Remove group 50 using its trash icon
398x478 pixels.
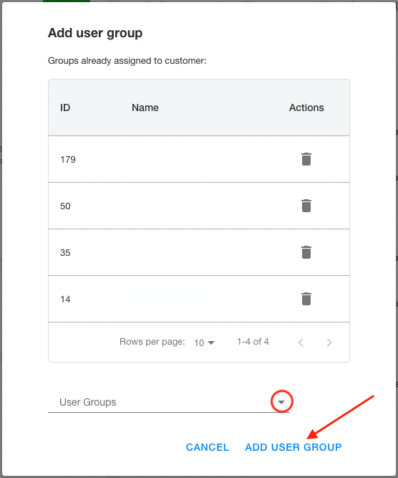click(x=306, y=206)
